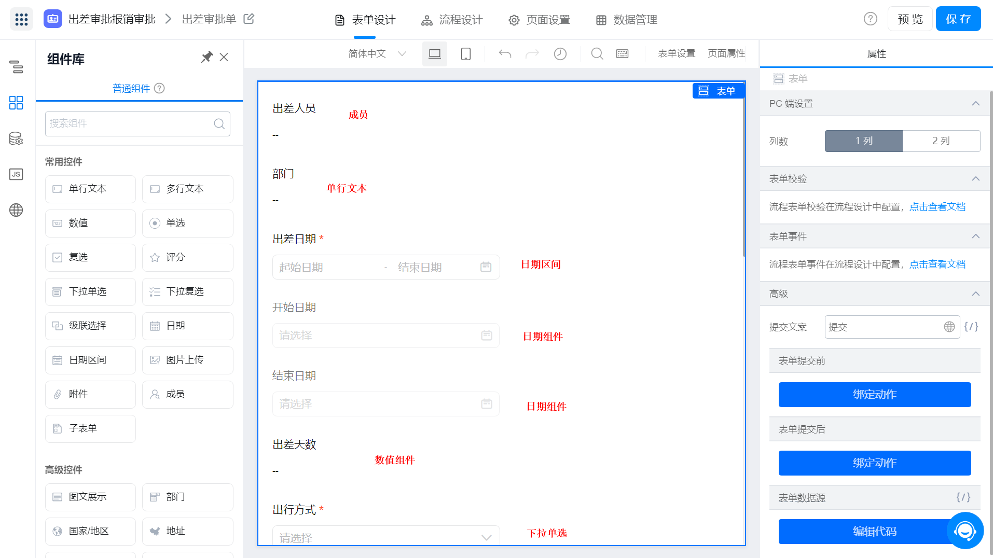Image resolution: width=993 pixels, height=558 pixels.
Task: Click the calendar icon in 结束日期 field
Action: coord(487,403)
